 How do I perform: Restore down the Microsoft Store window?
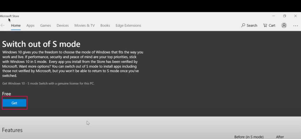(285, 16)
